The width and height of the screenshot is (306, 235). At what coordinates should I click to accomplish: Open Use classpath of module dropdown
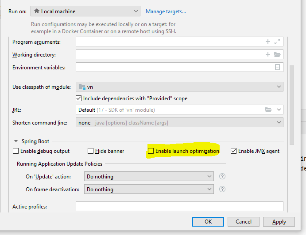[x=179, y=87]
